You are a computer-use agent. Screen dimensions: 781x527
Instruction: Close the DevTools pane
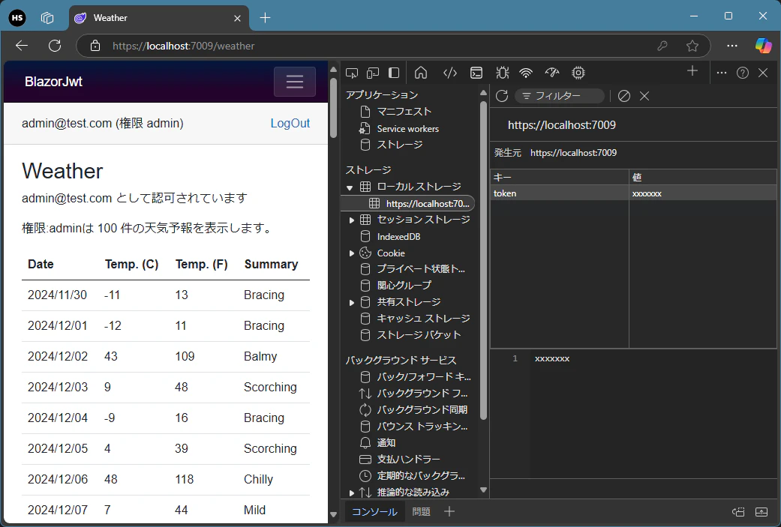click(x=763, y=73)
